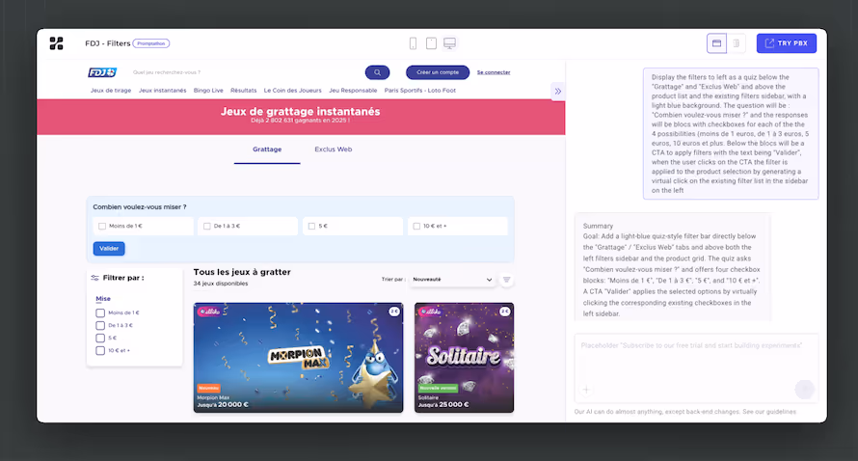Select the single window layout icon
The image size is (858, 461).
717,43
